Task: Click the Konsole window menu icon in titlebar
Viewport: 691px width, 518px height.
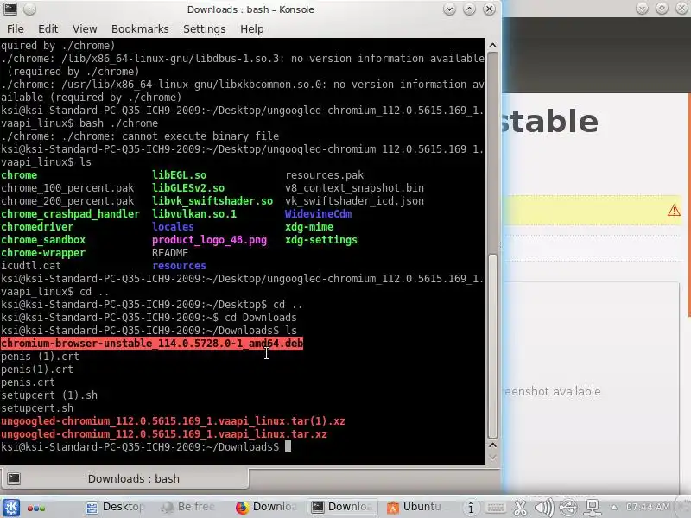Action: point(10,9)
